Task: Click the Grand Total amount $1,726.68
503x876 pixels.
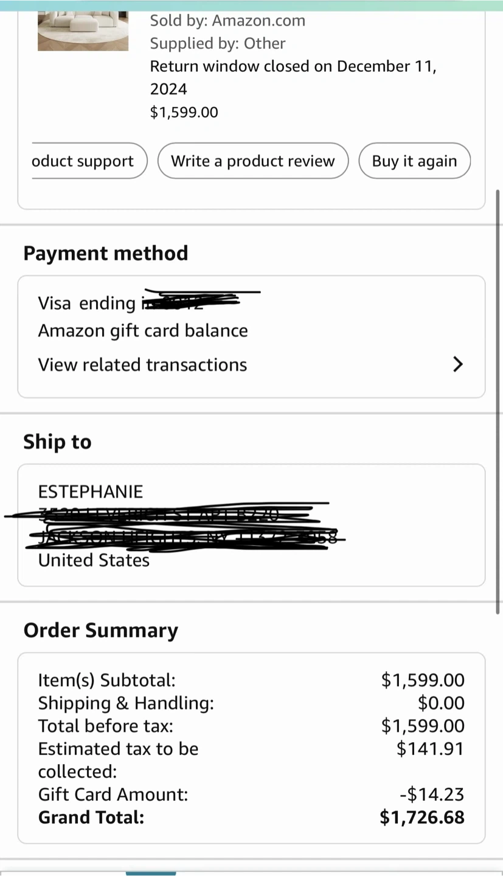Action: tap(422, 818)
